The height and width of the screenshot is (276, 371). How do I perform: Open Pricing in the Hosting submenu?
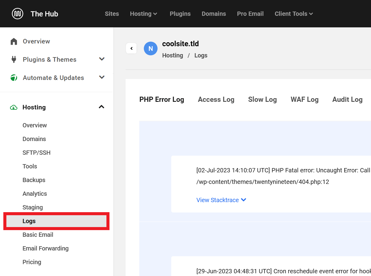[32, 262]
